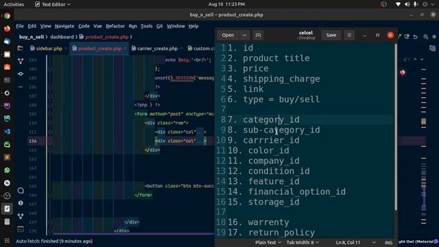The image size is (439, 247).
Task: Open the IDE search everywhere magnifier
Action: pos(425,36)
